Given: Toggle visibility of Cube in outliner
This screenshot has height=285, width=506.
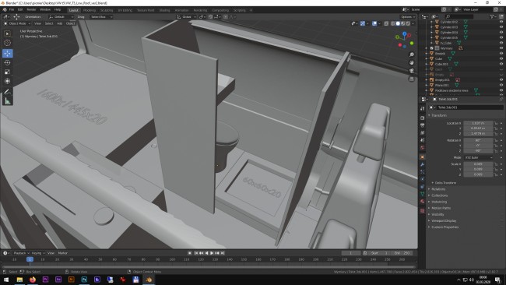Looking at the screenshot, I should (x=501, y=58).
